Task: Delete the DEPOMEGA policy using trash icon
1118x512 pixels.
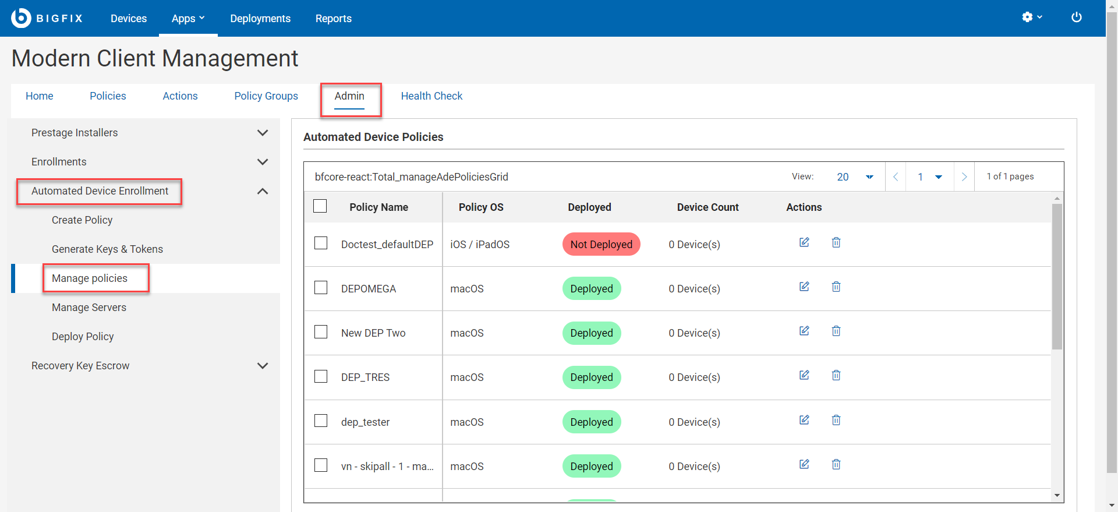Action: (836, 287)
